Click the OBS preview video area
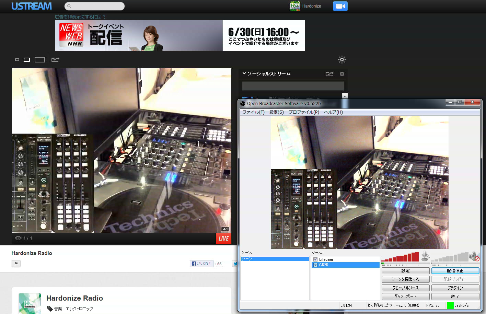The width and height of the screenshot is (486, 314). coord(359,183)
